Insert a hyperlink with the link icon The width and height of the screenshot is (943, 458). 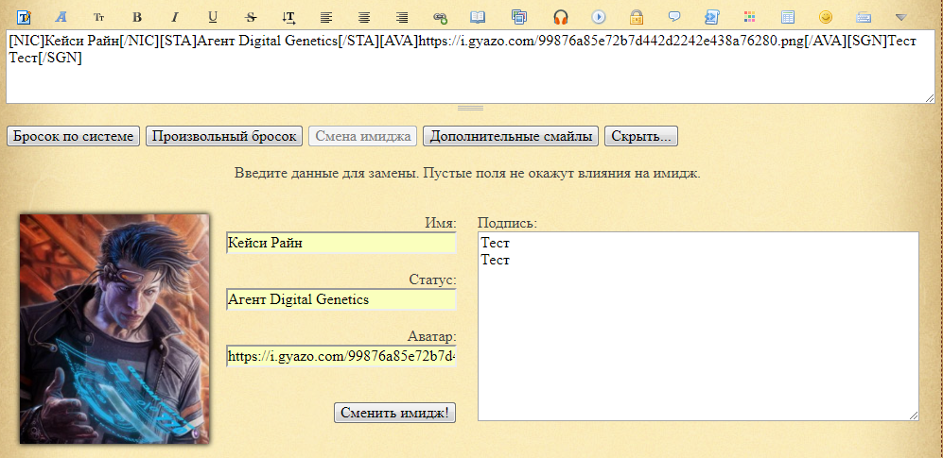tap(440, 17)
